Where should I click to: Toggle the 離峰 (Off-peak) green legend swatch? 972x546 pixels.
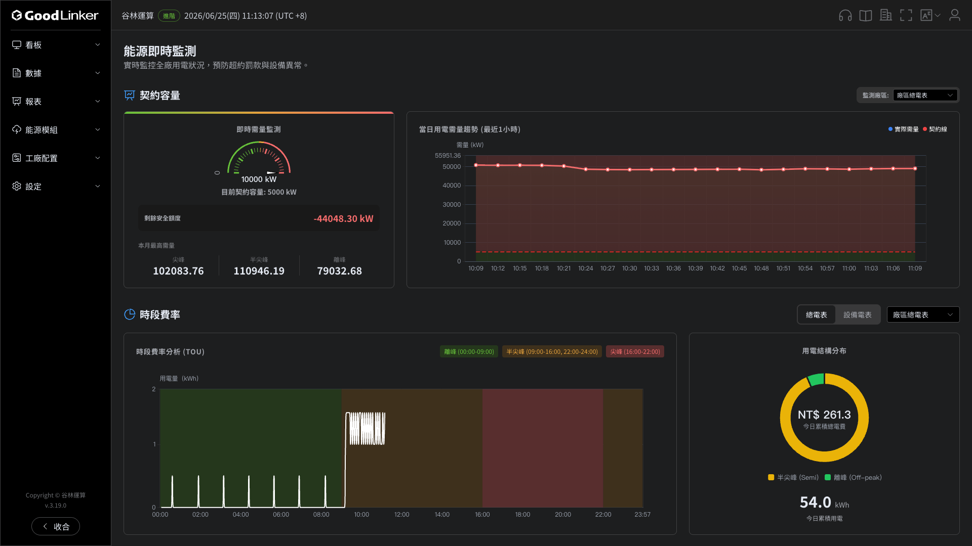pos(828,477)
